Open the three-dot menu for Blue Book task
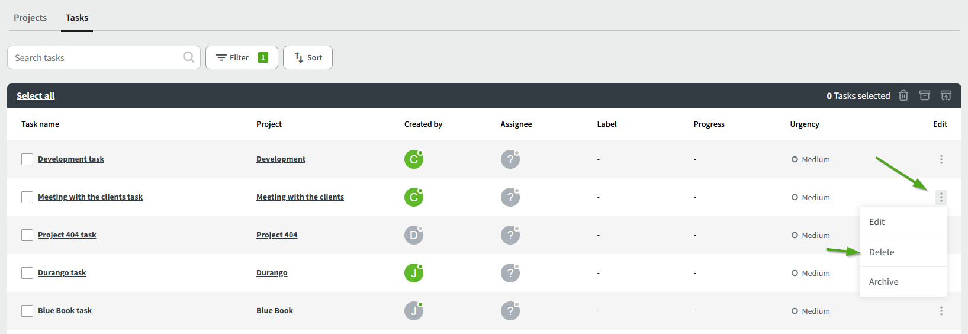The width and height of the screenshot is (968, 334). [941, 311]
